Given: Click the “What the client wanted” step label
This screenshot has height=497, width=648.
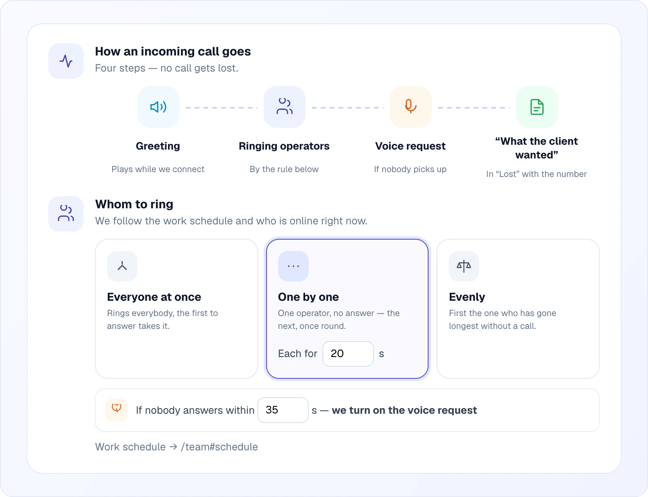Looking at the screenshot, I should (537, 148).
